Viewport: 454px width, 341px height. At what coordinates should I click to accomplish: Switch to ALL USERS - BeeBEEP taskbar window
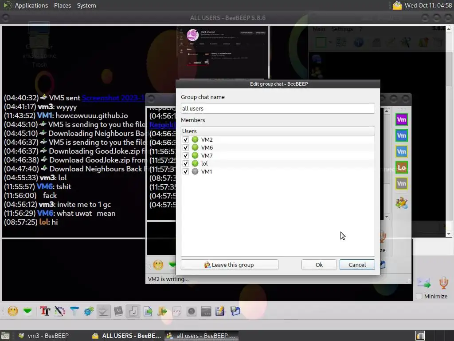[x=126, y=336]
